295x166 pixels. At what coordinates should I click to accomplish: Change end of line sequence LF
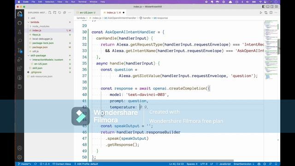(x=212, y=164)
